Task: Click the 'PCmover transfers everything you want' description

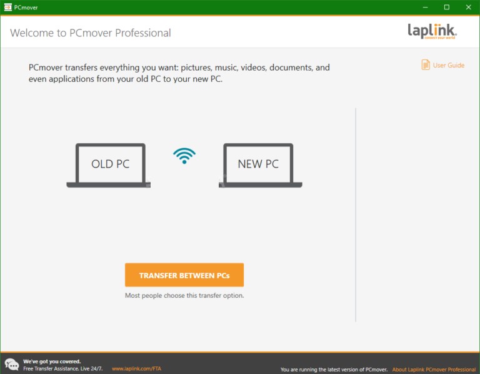Action: [x=179, y=73]
